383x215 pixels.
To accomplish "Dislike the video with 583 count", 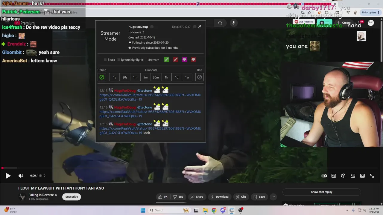I will [x=178, y=197].
